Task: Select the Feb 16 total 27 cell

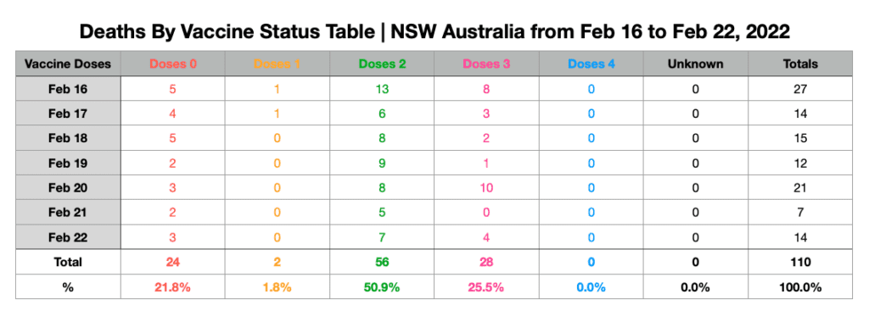Action: coord(800,89)
